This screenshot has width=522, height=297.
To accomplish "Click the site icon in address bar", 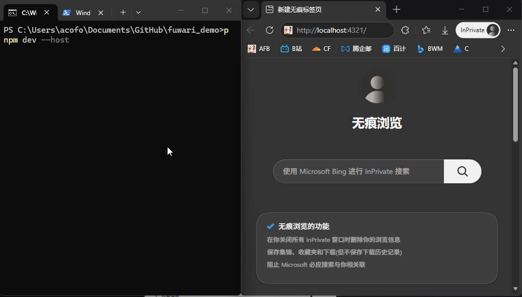I will tap(288, 30).
